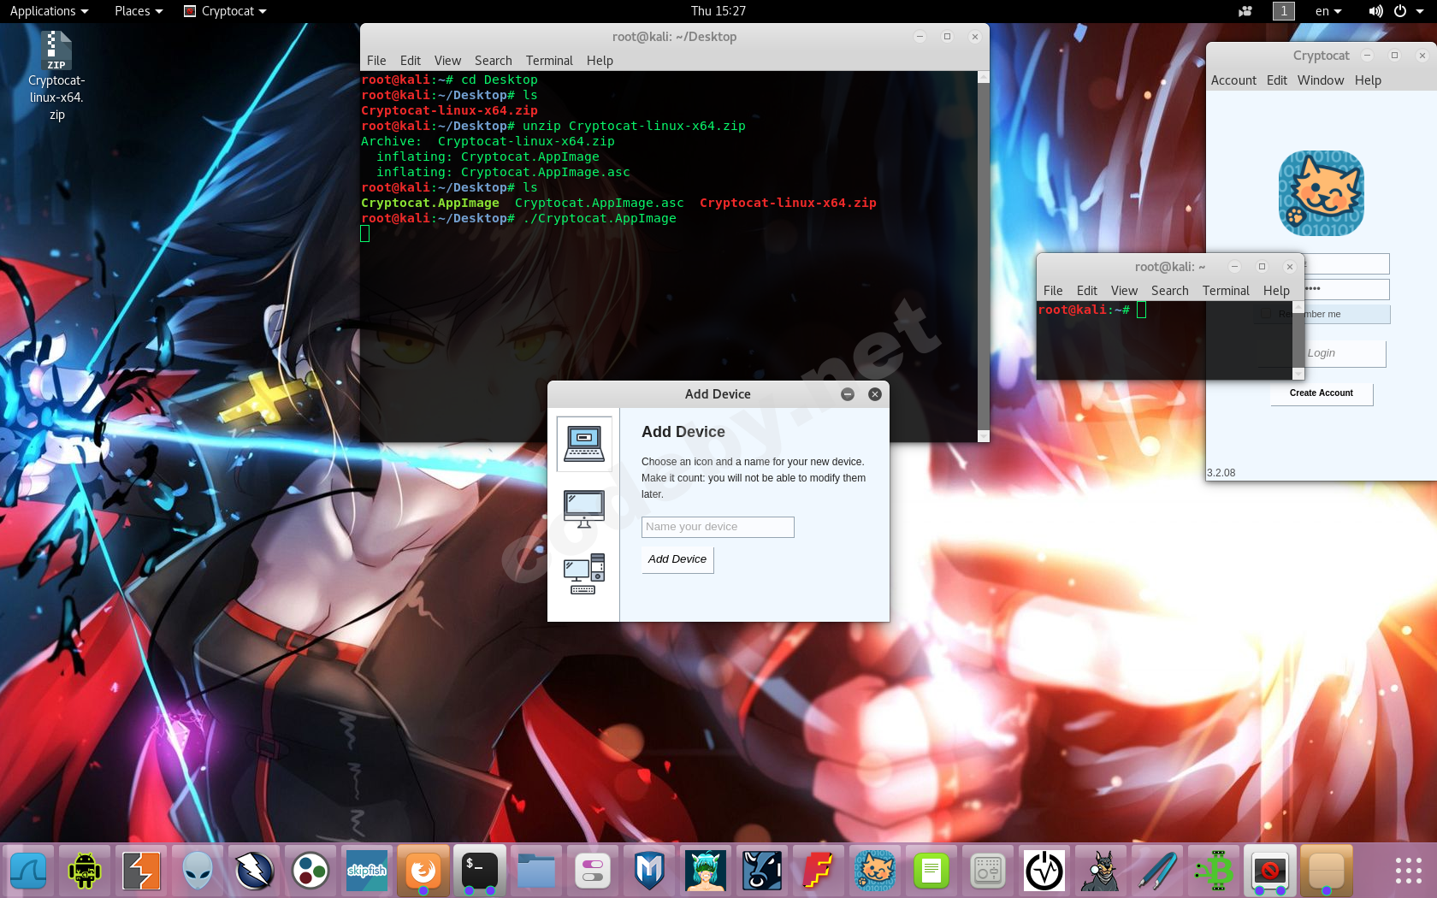This screenshot has width=1437, height=898.
Task: Click the Add Device button
Action: (677, 559)
